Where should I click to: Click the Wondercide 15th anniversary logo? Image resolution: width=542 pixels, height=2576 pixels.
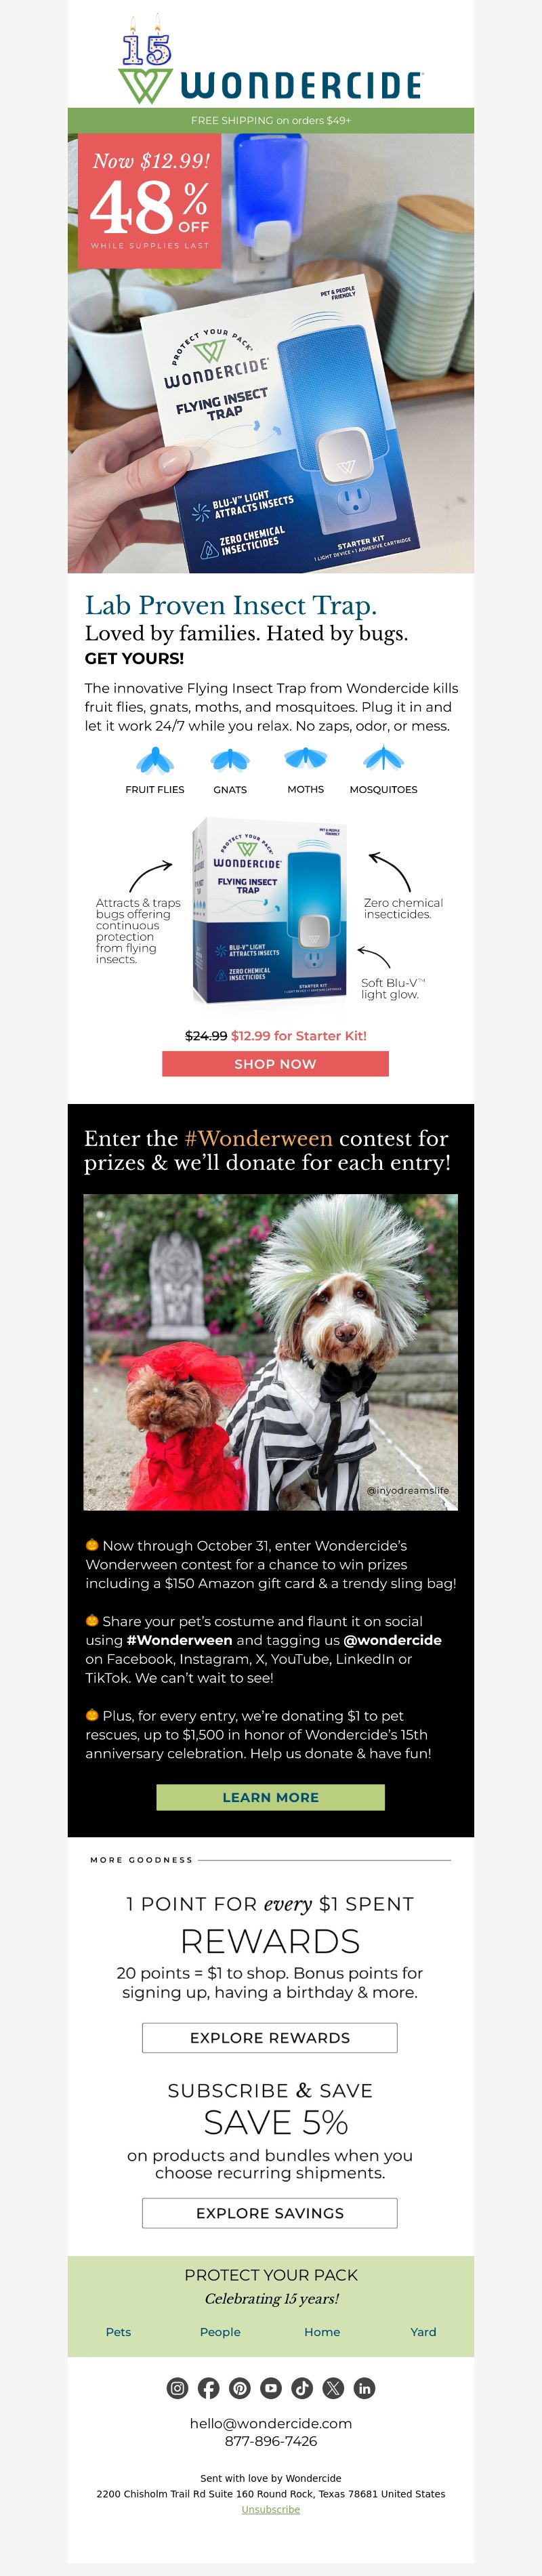coord(270,60)
